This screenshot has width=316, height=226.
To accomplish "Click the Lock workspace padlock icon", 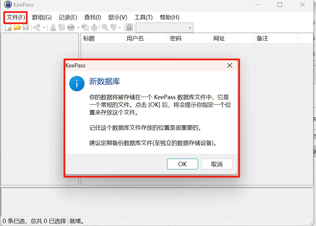I will pyautogui.click(x=129, y=28).
